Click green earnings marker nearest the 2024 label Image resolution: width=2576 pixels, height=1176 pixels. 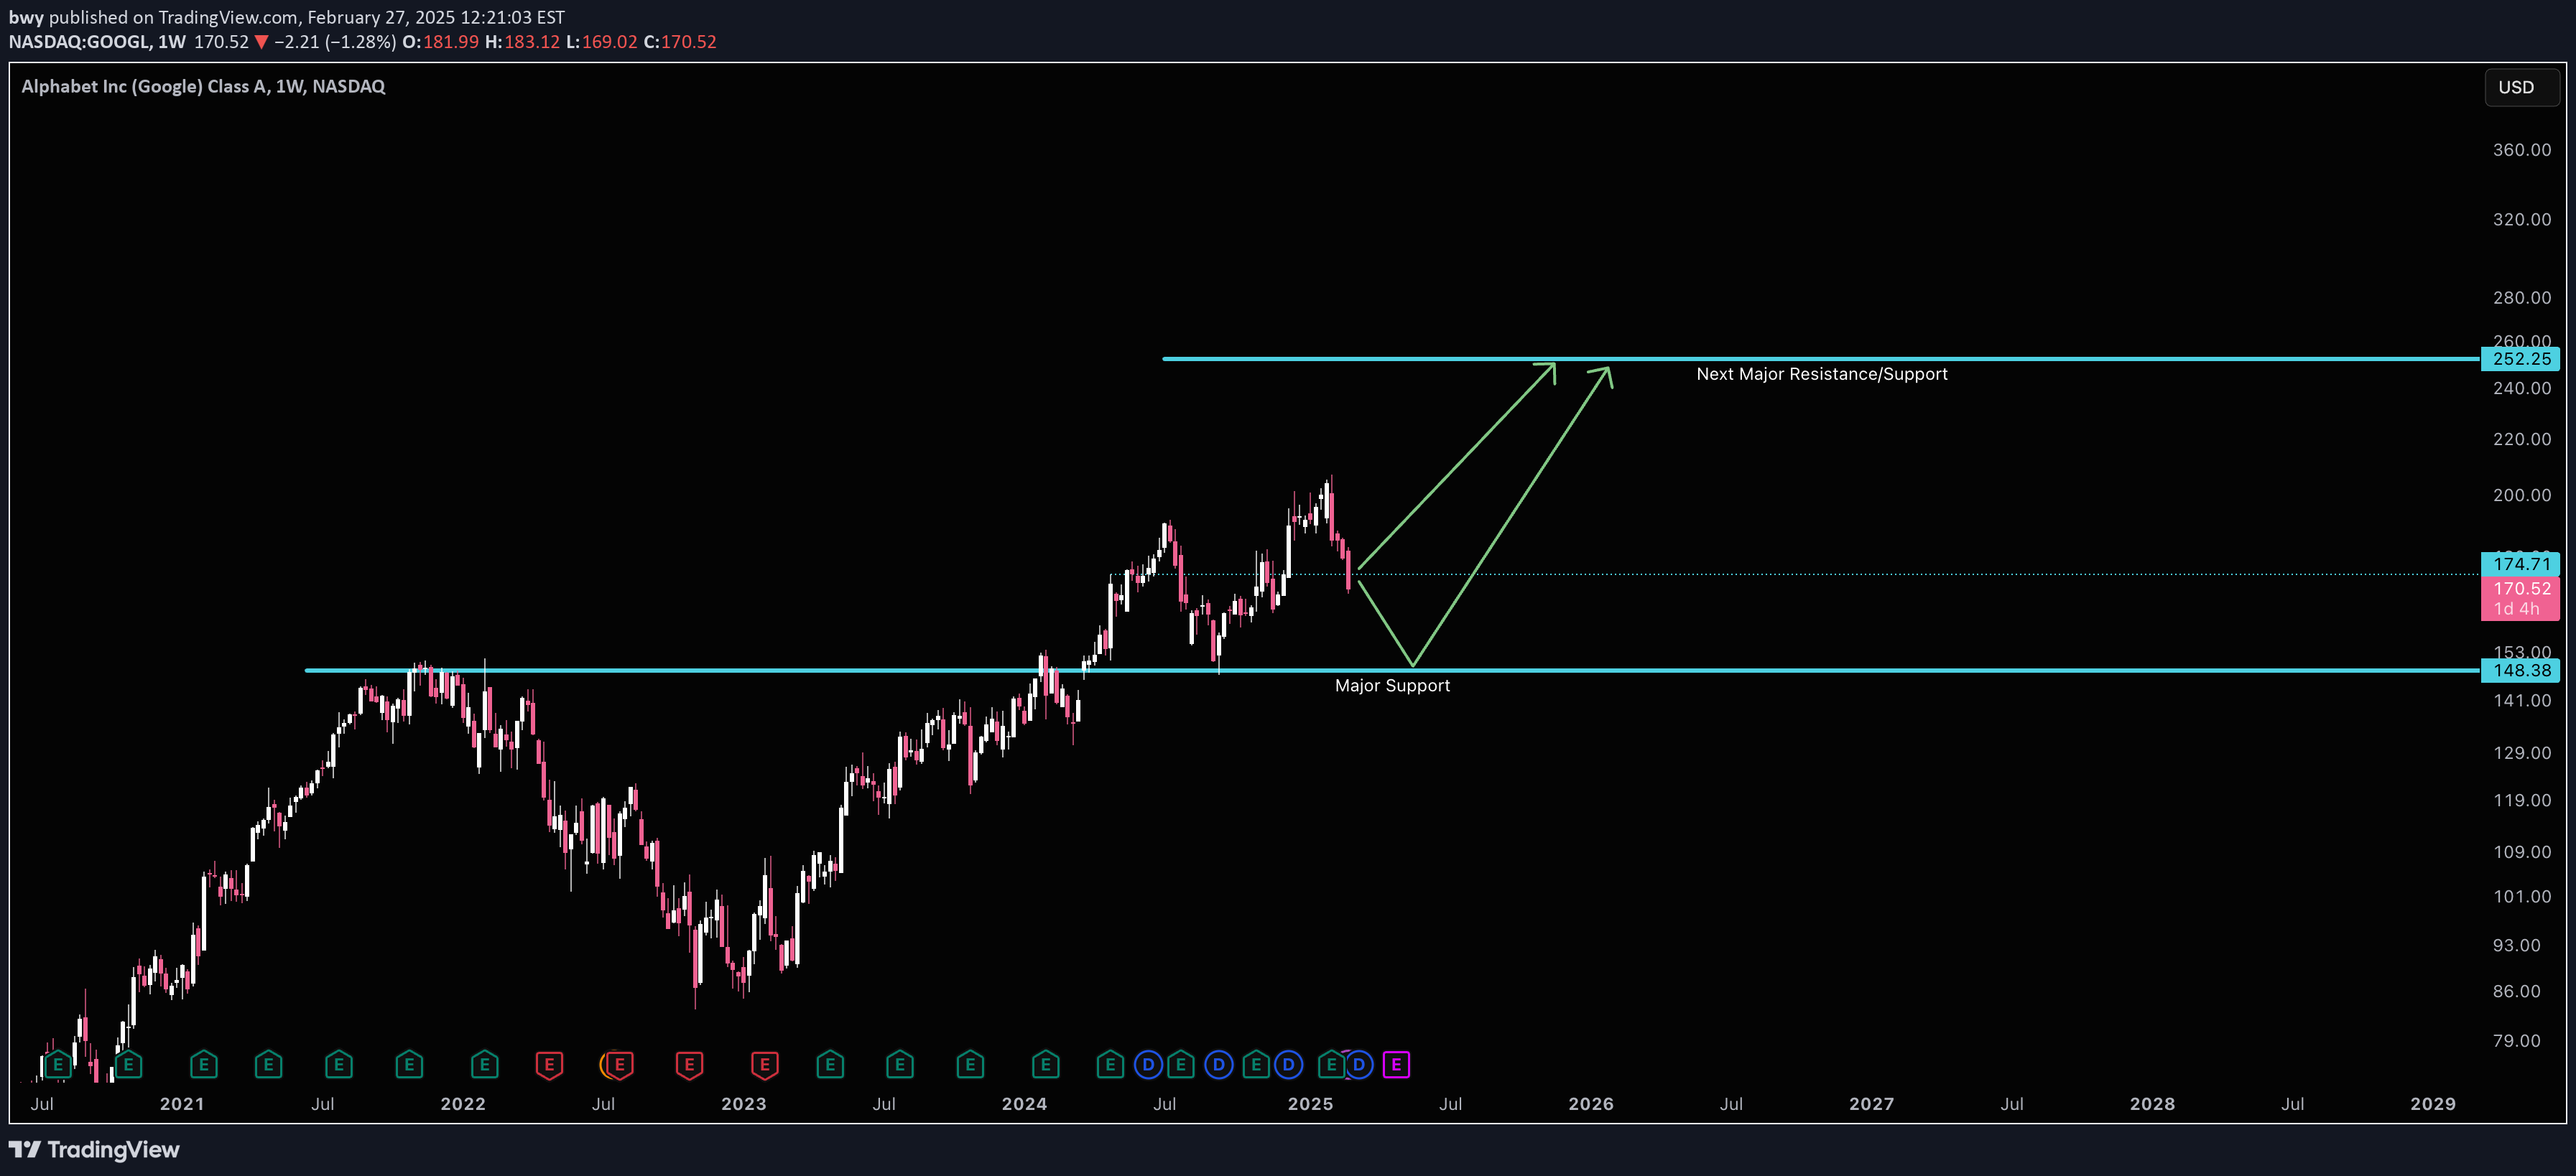[x=1045, y=1065]
